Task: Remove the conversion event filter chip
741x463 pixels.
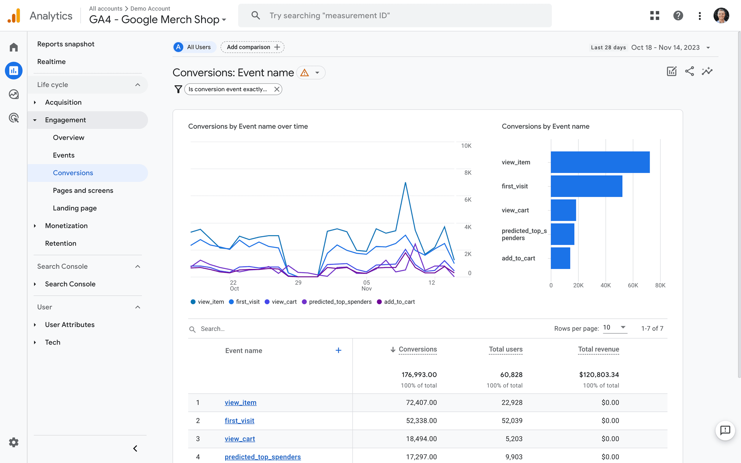Action: tap(277, 89)
